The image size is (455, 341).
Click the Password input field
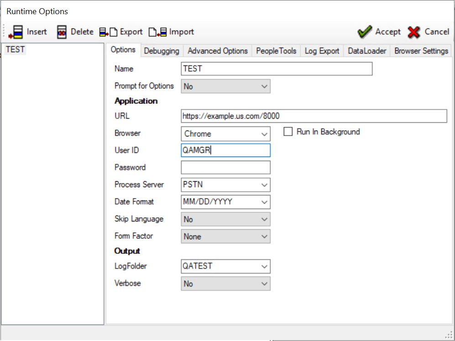coord(225,167)
